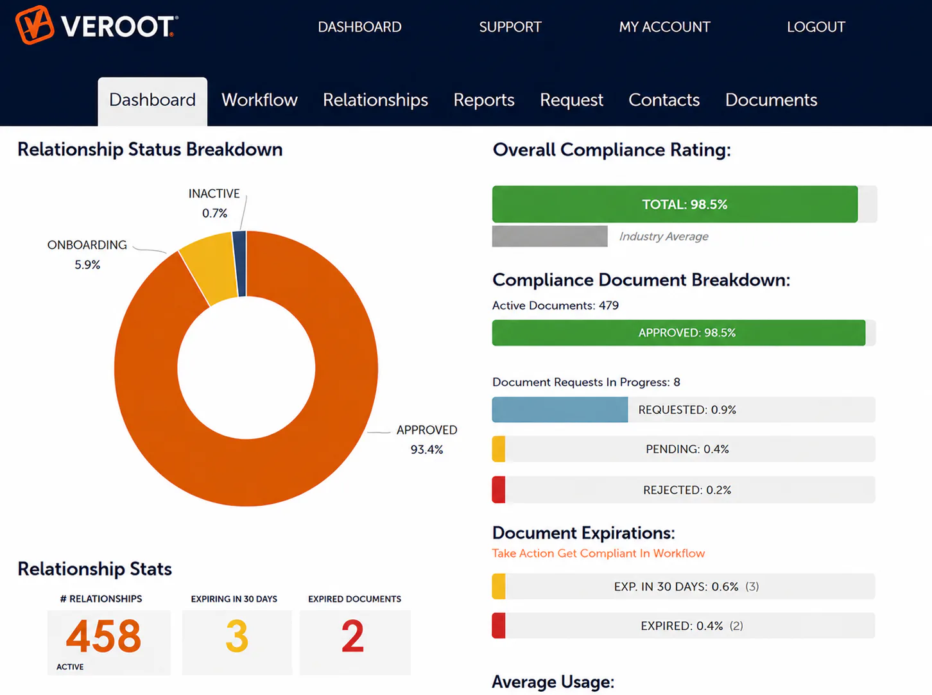This screenshot has width=932, height=695.
Task: Select the Dashboard tab
Action: (x=152, y=101)
